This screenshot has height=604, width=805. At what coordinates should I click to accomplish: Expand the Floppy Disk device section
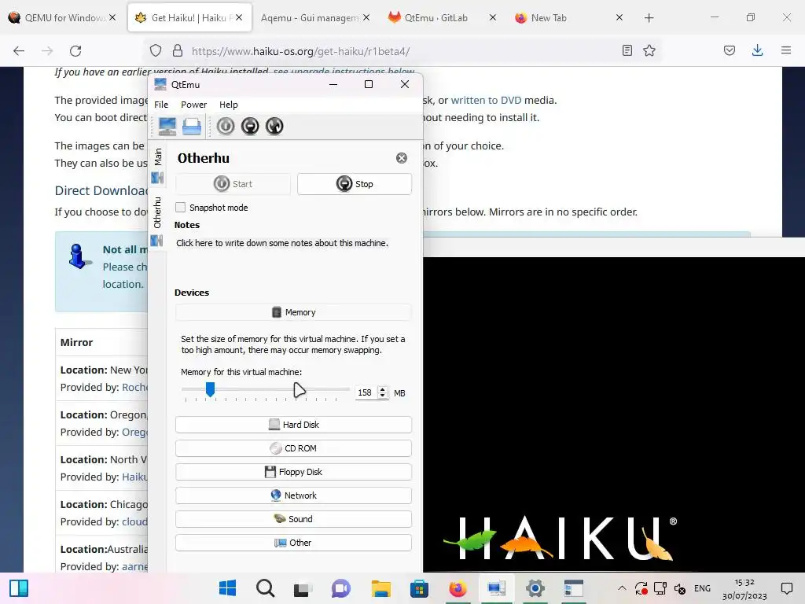293,472
